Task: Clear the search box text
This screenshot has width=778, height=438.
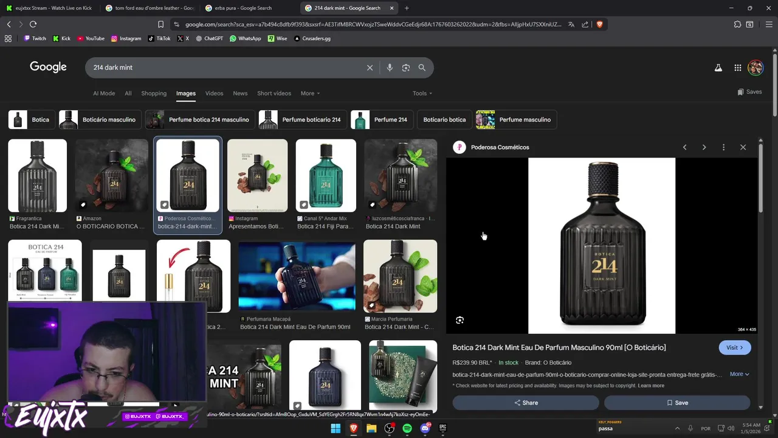Action: [x=370, y=68]
